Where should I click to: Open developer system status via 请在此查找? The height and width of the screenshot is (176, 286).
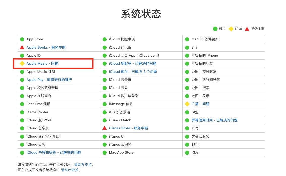coord(70,170)
